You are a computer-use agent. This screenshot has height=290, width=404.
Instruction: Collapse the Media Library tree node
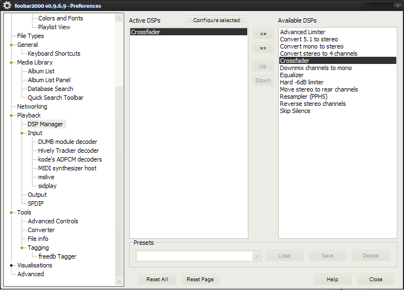(x=12, y=62)
